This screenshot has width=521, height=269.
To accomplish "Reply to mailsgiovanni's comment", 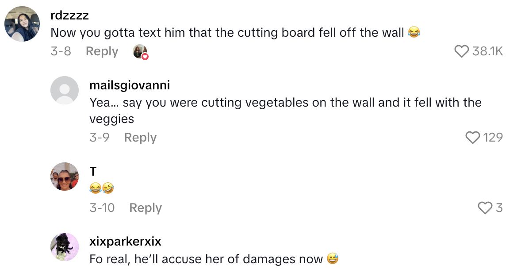I will [x=140, y=138].
